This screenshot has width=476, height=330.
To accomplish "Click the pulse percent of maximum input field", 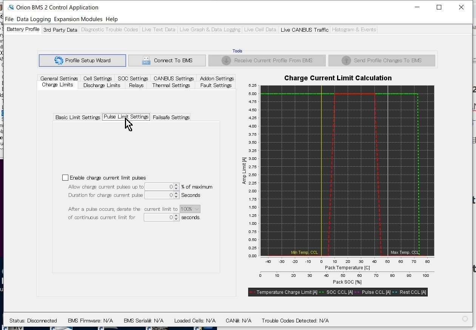I will pos(159,187).
